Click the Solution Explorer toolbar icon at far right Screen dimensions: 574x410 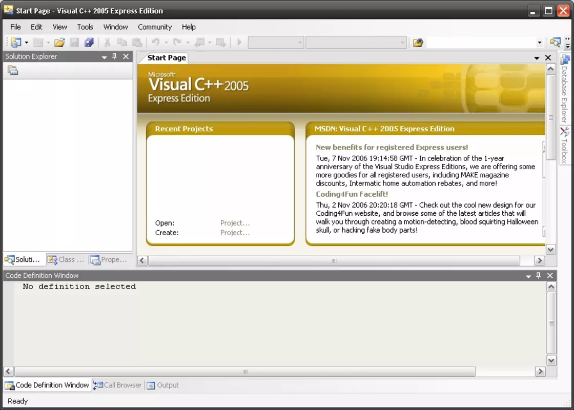(556, 43)
